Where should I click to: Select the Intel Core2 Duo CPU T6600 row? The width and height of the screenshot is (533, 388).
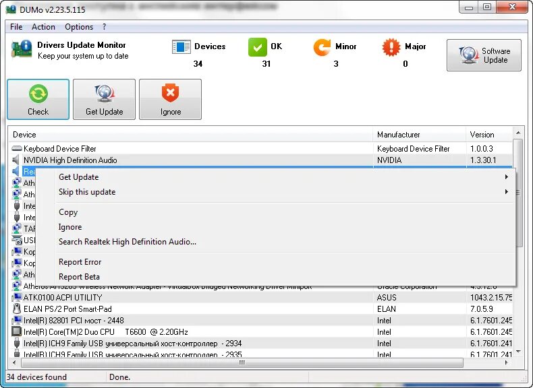[x=261, y=331]
